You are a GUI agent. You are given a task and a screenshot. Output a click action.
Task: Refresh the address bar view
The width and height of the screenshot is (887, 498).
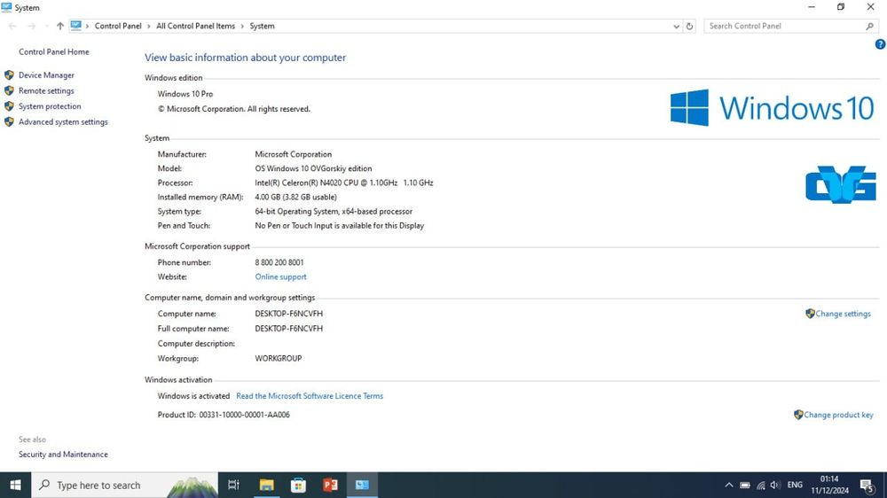pyautogui.click(x=689, y=26)
